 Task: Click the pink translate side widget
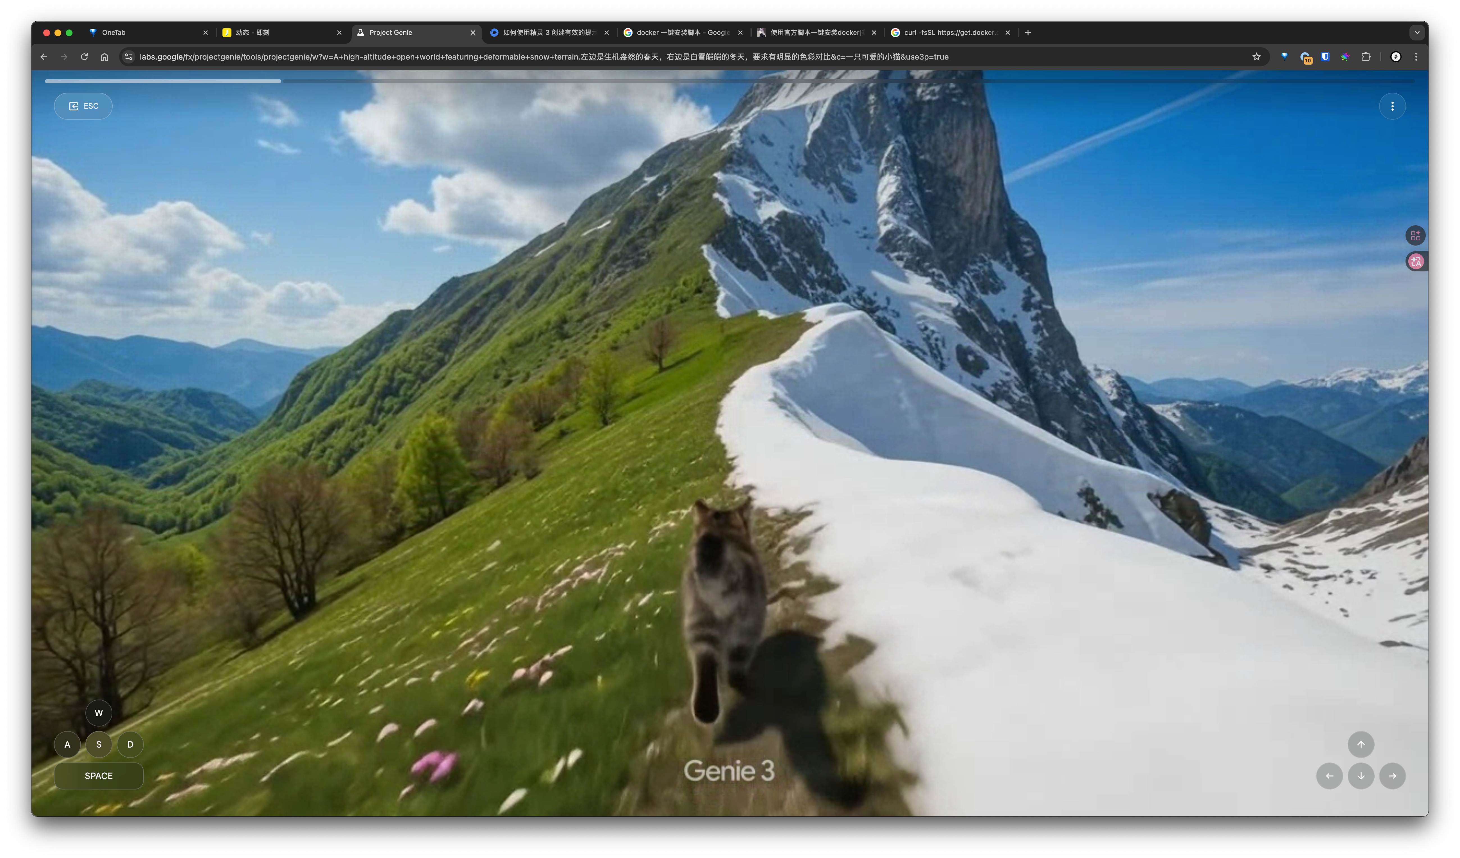[x=1415, y=262]
